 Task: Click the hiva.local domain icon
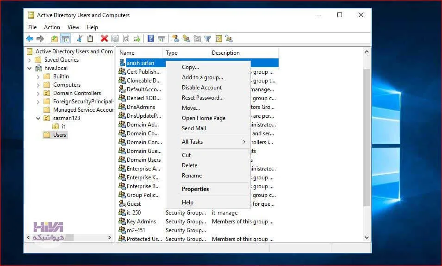coord(38,68)
